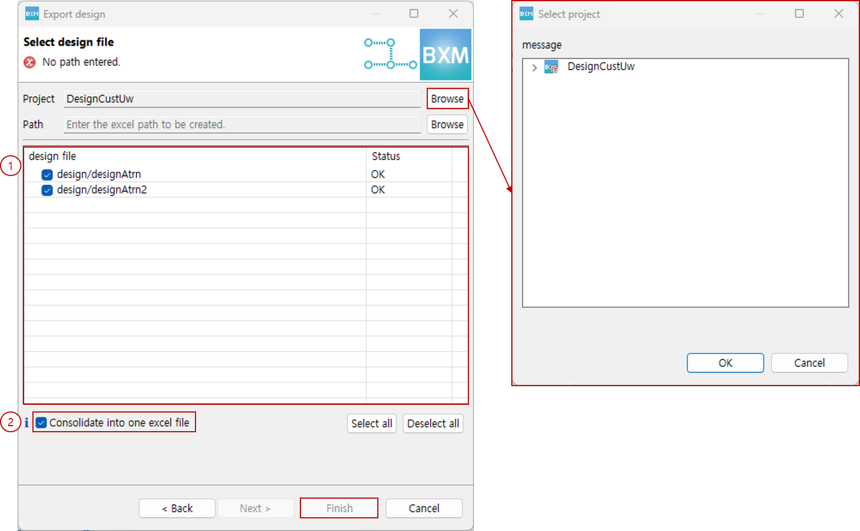Close the Export design dialog
The width and height of the screenshot is (860, 531).
click(453, 14)
